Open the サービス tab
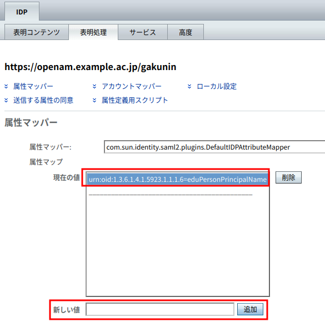325x327 pixels. point(143,32)
